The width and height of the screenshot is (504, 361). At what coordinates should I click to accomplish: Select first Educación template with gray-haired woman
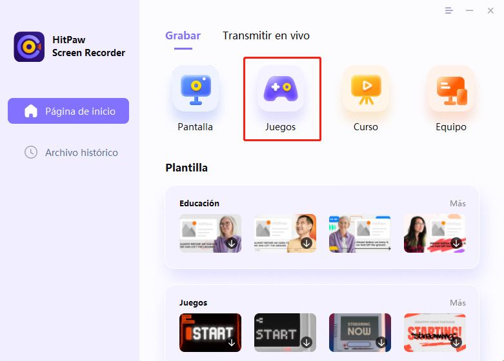coord(210,233)
